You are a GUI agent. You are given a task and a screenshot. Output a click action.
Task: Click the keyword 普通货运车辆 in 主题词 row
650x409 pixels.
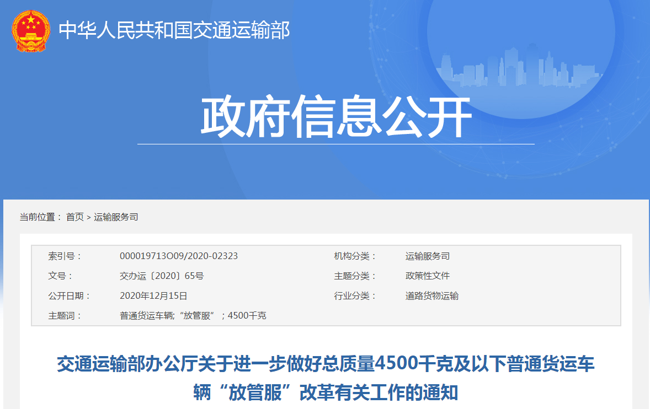point(146,316)
